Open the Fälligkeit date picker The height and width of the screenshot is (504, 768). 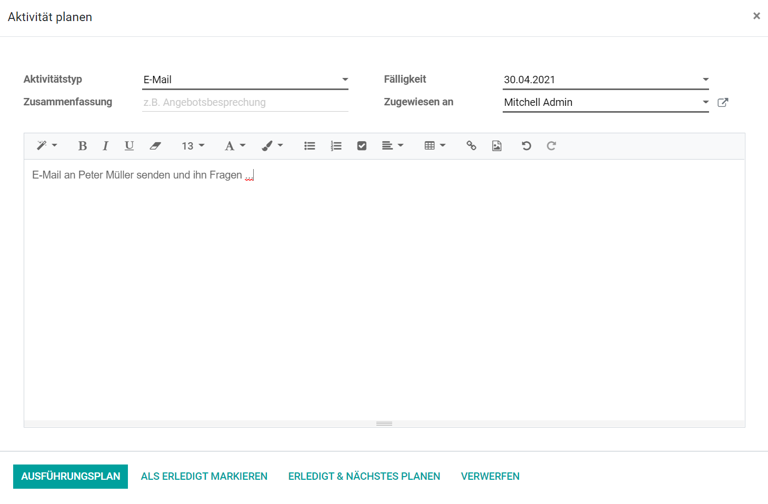point(606,80)
